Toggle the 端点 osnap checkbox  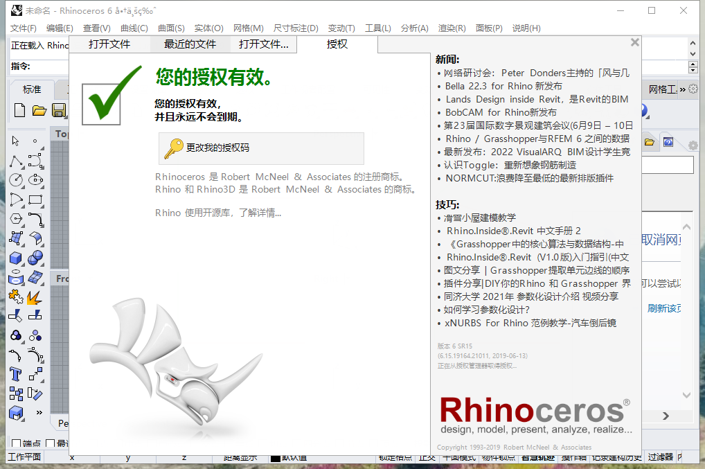tap(16, 444)
